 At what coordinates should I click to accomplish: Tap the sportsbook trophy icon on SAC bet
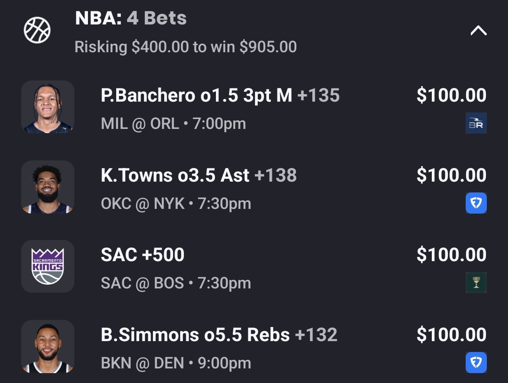tap(476, 283)
